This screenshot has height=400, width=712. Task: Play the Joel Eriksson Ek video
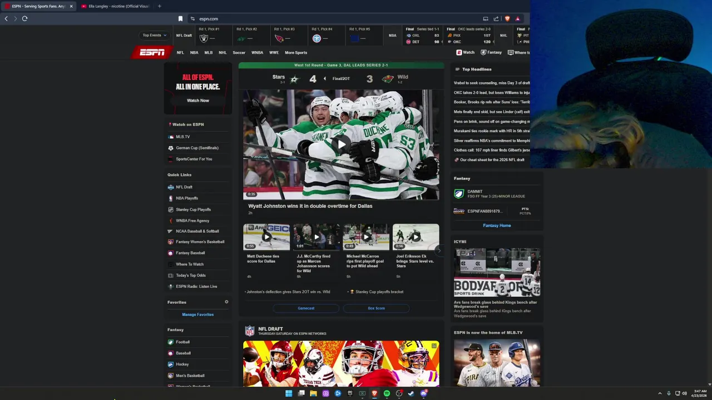click(x=416, y=237)
